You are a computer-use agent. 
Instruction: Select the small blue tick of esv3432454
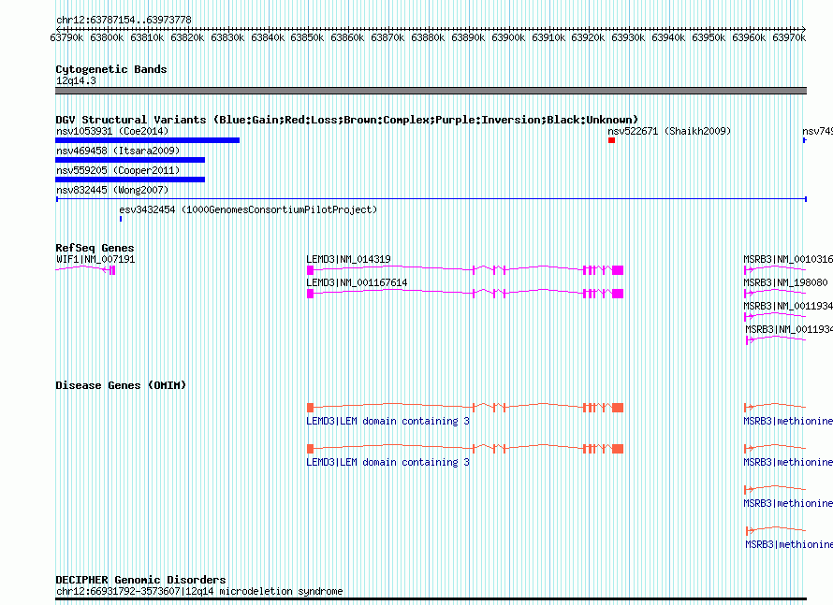(x=121, y=219)
